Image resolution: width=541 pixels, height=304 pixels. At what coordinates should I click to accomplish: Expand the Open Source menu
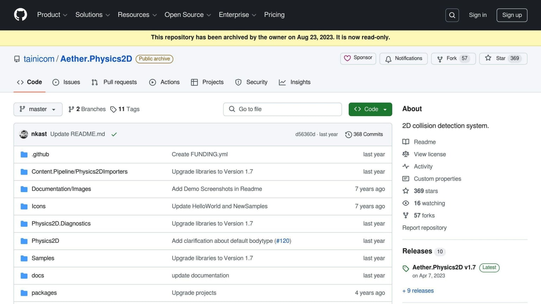point(188,15)
